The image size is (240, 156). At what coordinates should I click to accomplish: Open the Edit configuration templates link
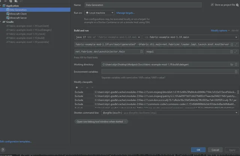[x=16, y=141]
